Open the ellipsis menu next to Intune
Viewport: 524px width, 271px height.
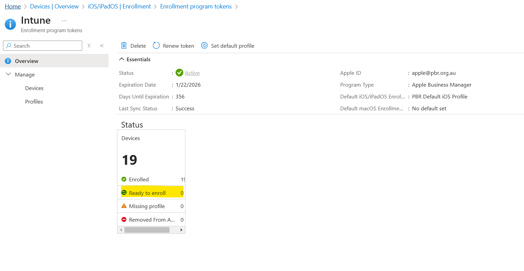64,21
